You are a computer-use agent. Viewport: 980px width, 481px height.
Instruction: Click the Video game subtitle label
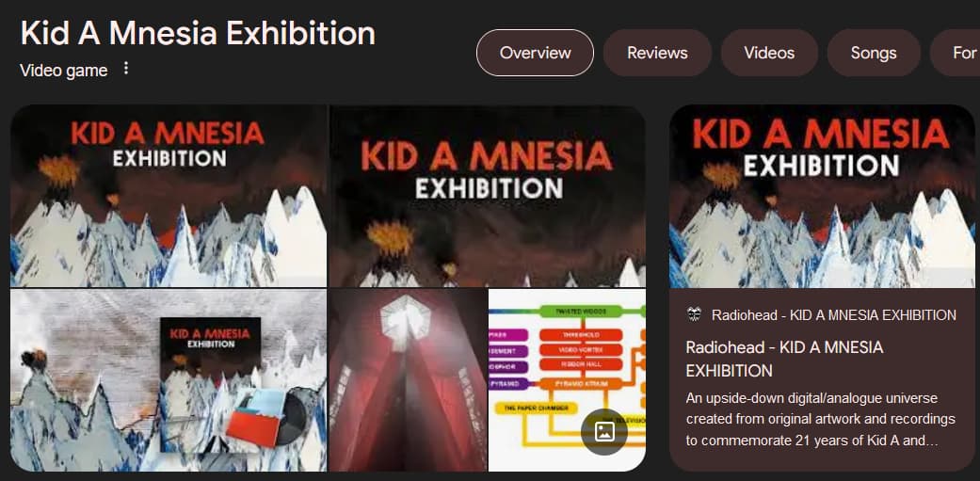click(x=64, y=70)
